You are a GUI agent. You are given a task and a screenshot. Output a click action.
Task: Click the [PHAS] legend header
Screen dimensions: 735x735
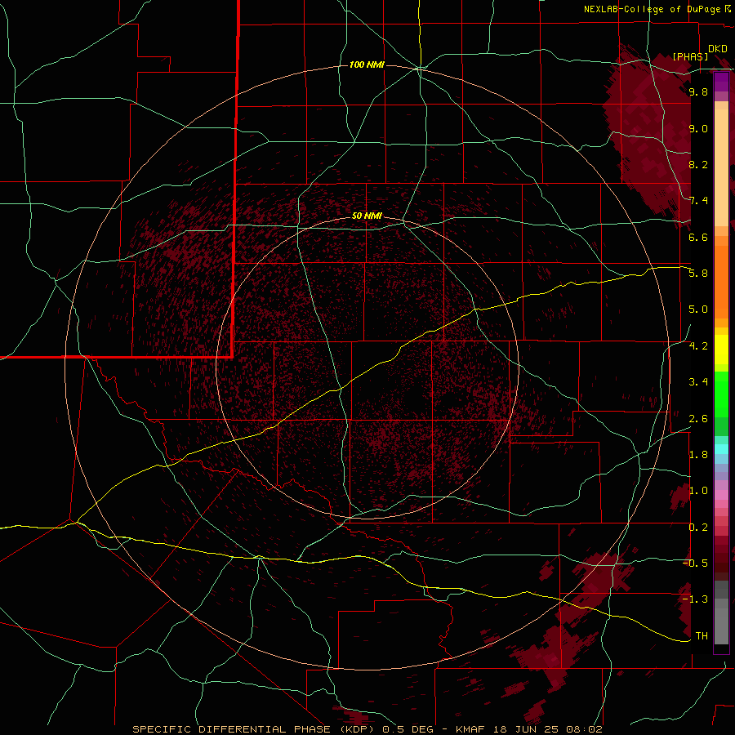(690, 56)
